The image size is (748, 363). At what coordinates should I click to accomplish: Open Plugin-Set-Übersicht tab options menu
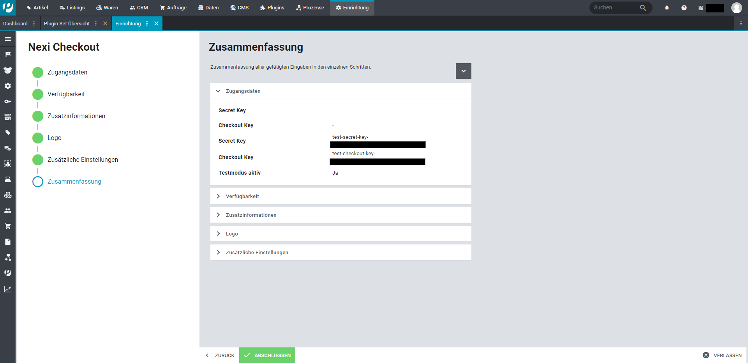pos(96,23)
